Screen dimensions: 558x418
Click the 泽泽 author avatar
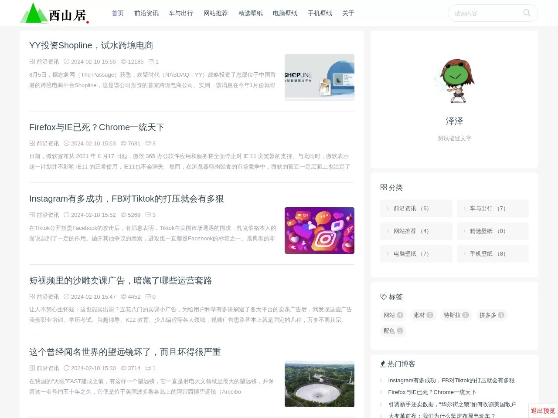click(454, 81)
